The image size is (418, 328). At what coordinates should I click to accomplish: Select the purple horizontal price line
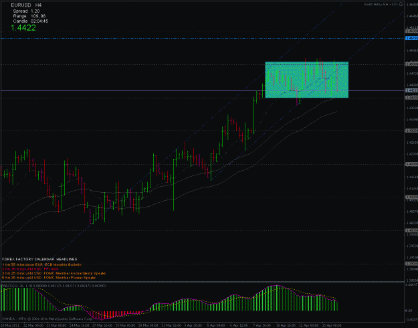pyautogui.click(x=203, y=91)
